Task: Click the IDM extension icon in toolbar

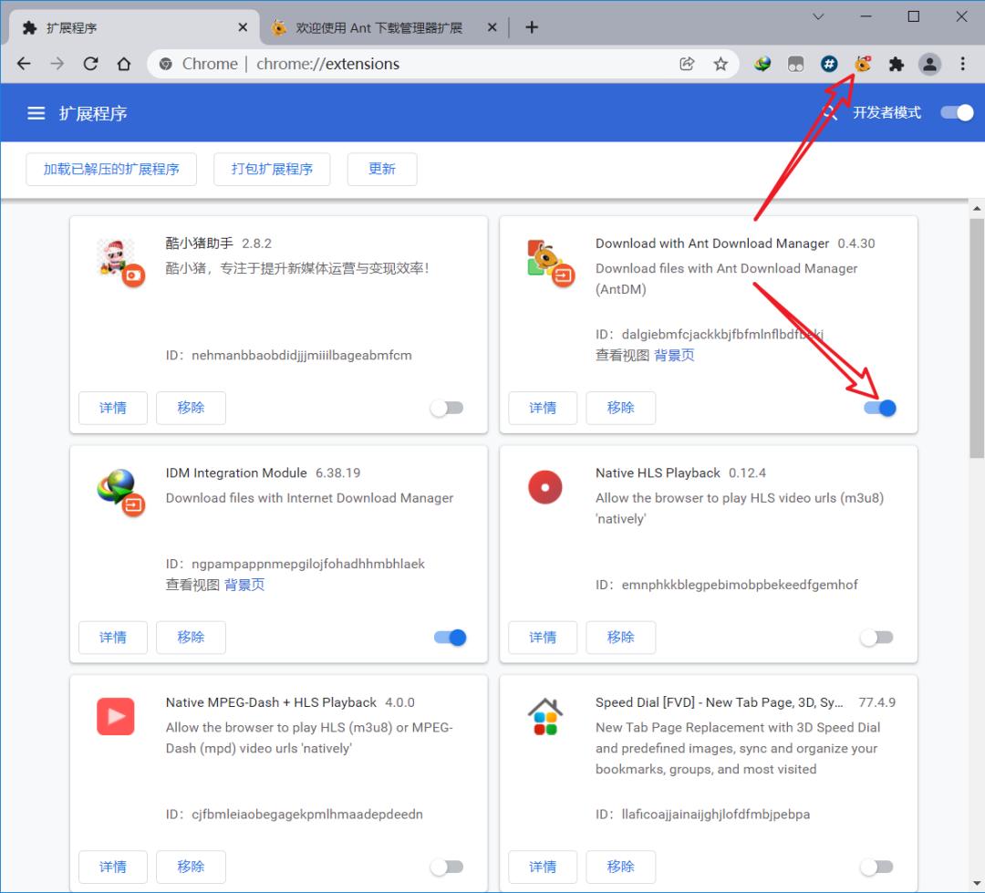Action: coord(762,64)
